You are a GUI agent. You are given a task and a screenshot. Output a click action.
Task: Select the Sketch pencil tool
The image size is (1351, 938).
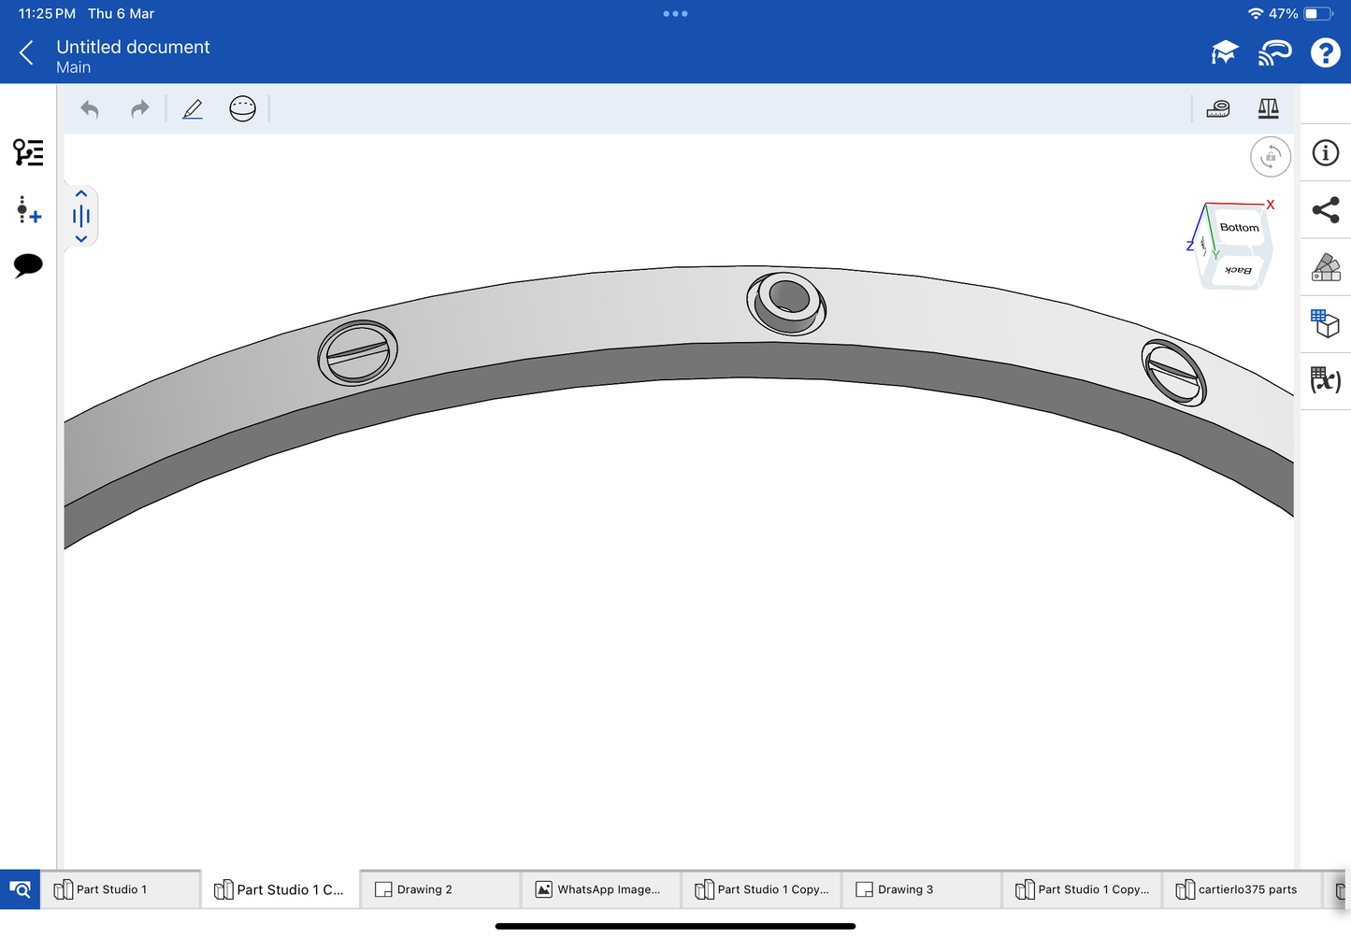click(193, 109)
